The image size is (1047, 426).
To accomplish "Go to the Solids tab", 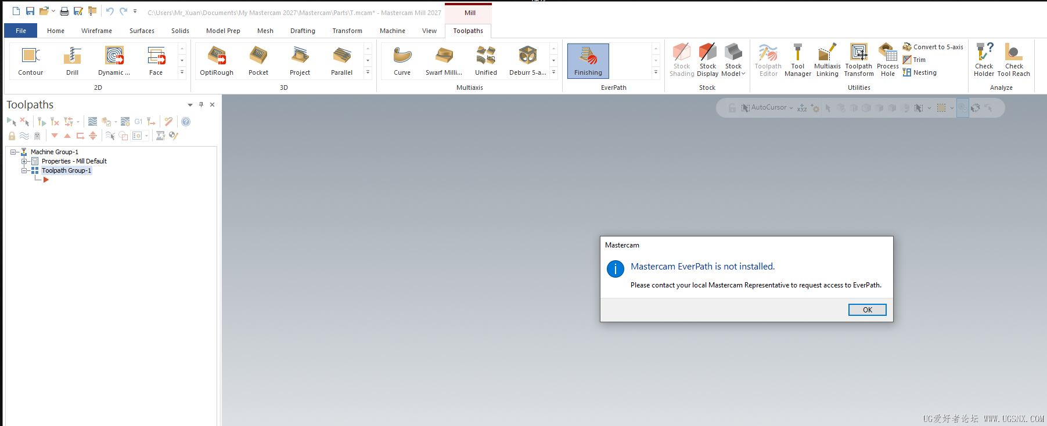I will (x=180, y=31).
